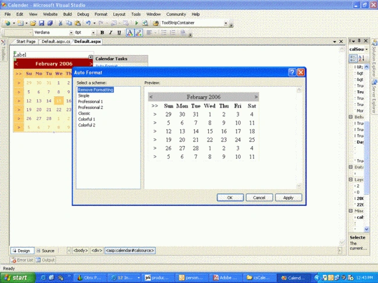378x283 pixels.
Task: Click the <asp:calendar#calsource> tag breadcrumb
Action: point(130,251)
